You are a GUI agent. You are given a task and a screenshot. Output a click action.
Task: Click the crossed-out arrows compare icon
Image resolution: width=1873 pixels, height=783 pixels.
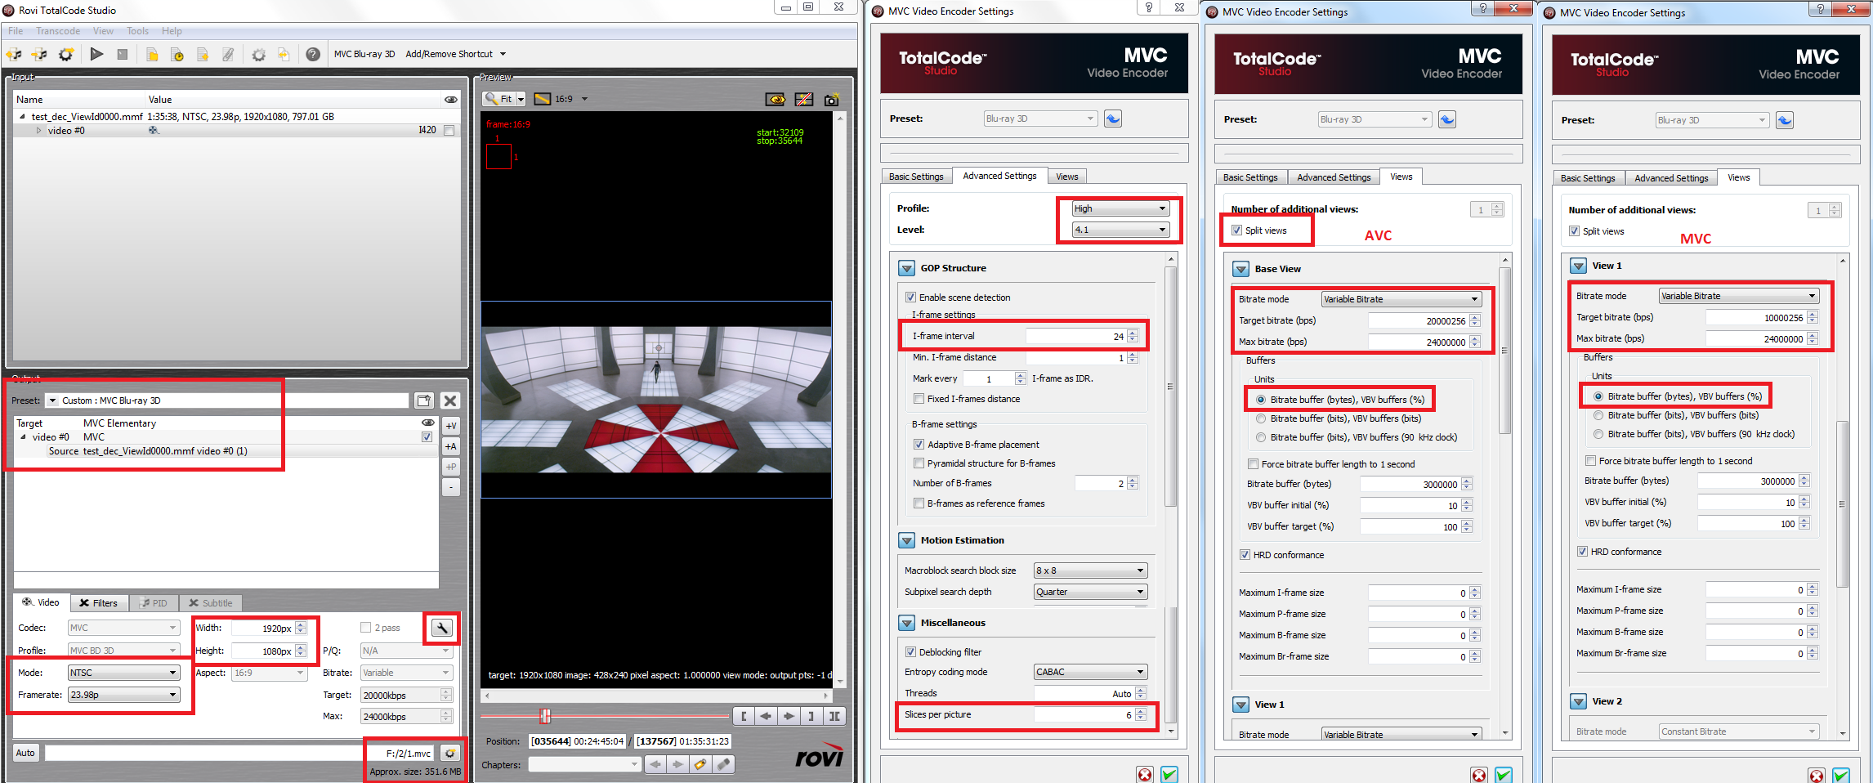click(x=804, y=99)
